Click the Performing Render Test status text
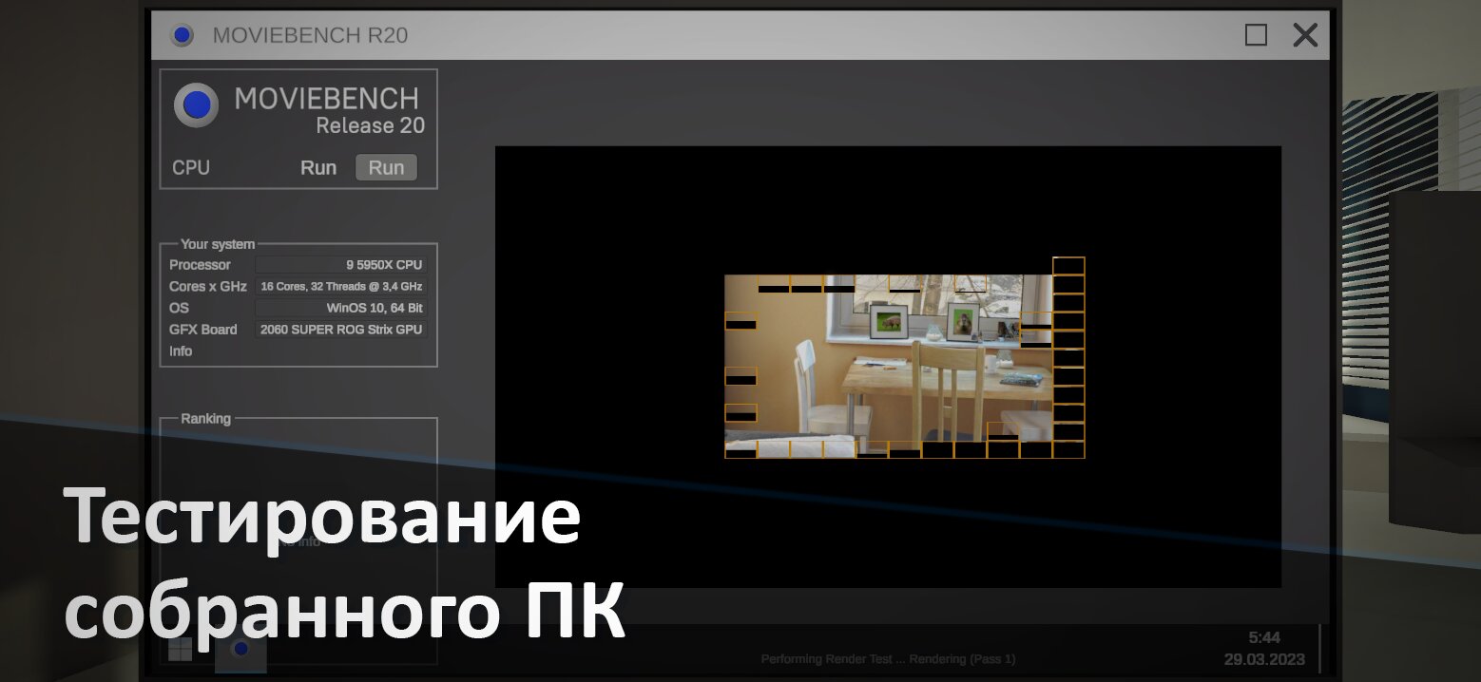This screenshot has height=682, width=1481. point(889,659)
